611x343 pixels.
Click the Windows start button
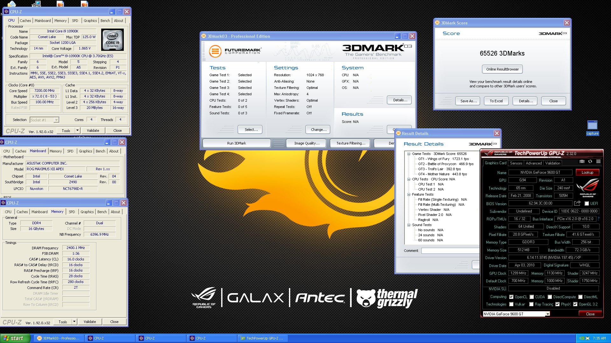15,338
